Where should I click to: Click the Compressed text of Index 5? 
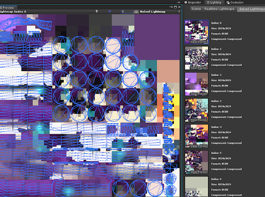[227, 169]
